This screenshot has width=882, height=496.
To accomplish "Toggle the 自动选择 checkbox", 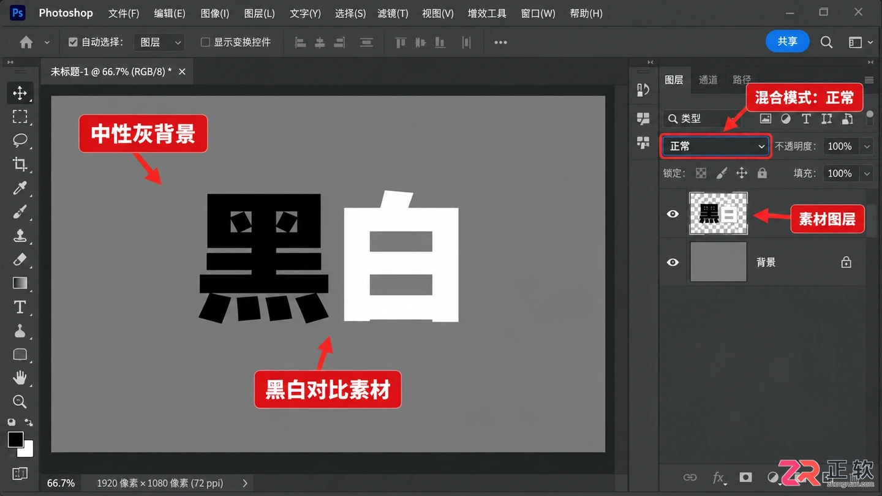I will (73, 42).
